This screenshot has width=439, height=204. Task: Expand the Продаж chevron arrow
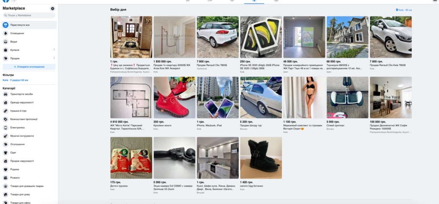click(x=54, y=58)
